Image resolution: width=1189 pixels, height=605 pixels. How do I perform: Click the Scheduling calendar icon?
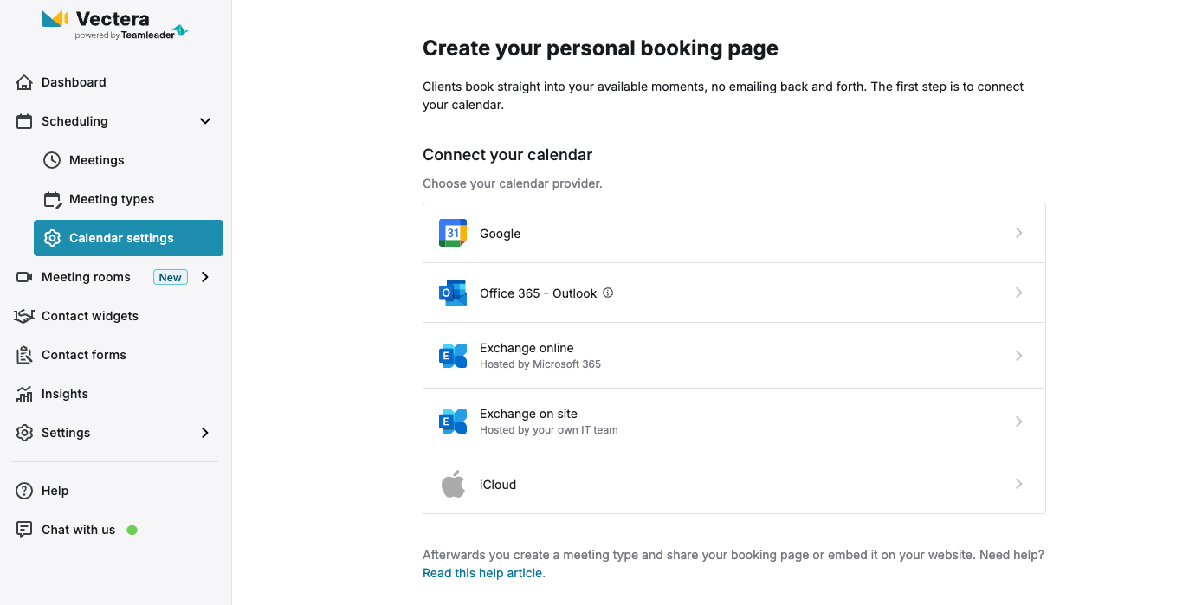click(x=24, y=121)
